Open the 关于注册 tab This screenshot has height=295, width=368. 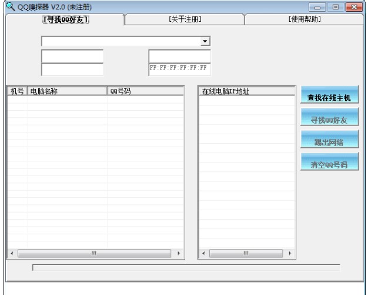(x=185, y=19)
